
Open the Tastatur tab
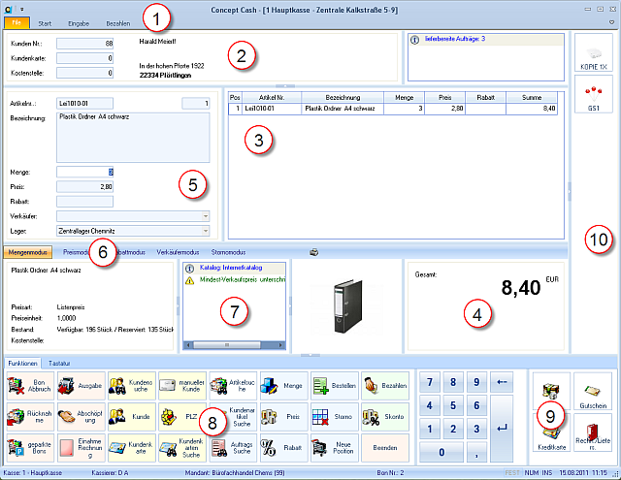click(x=59, y=362)
